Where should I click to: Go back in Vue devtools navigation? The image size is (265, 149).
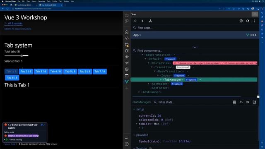pyautogui.click(x=135, y=21)
